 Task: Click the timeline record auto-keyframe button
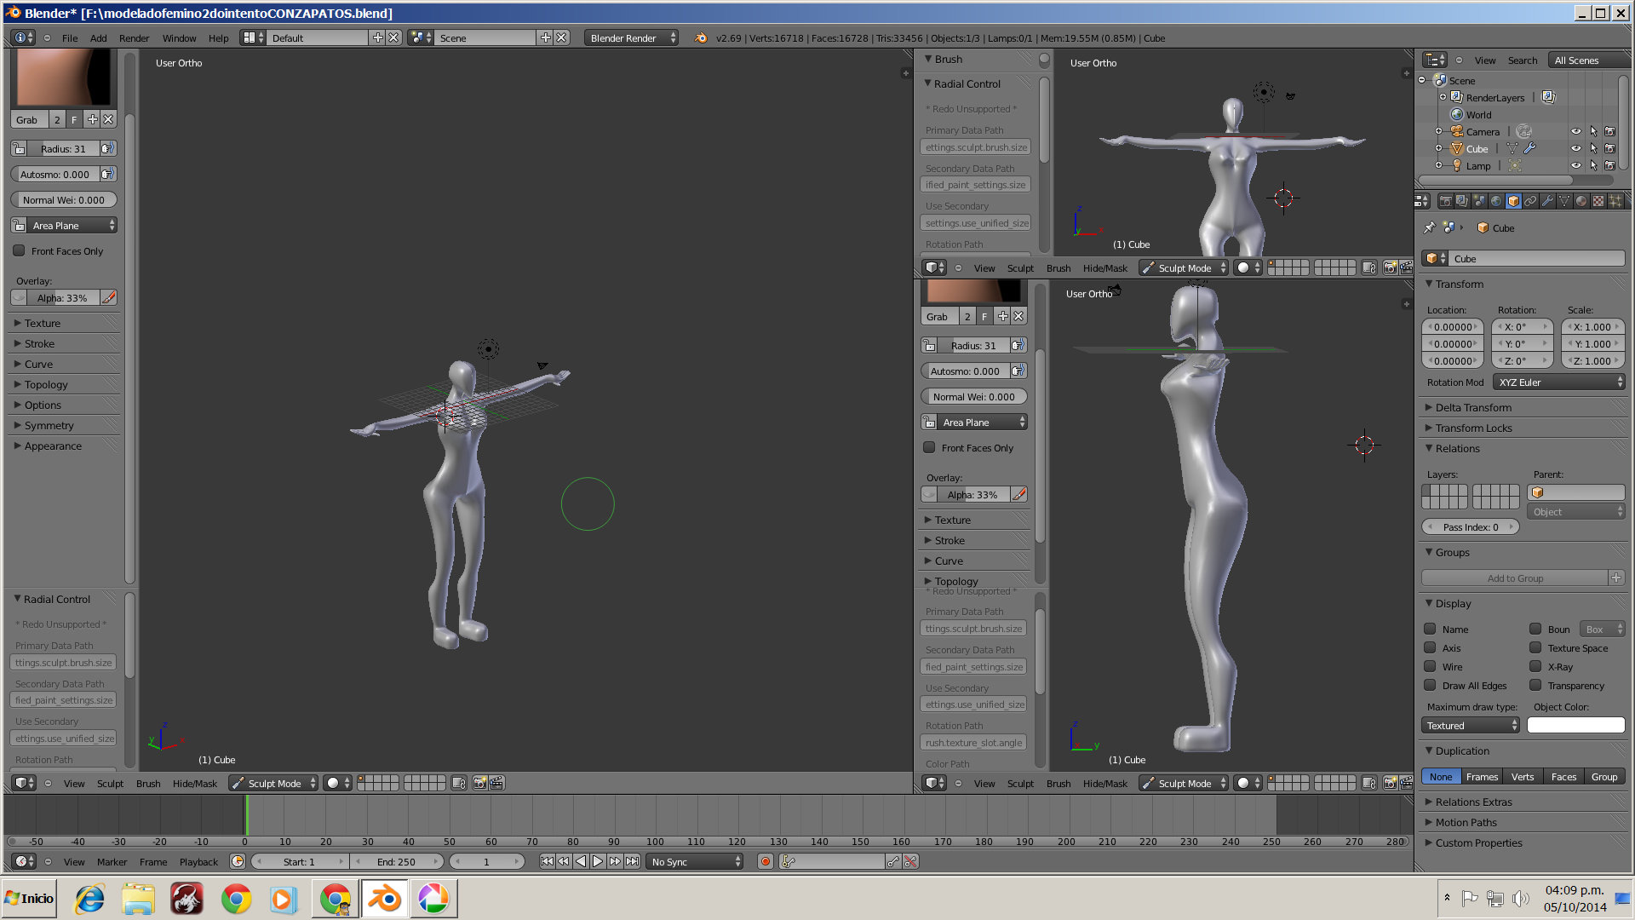tap(766, 861)
